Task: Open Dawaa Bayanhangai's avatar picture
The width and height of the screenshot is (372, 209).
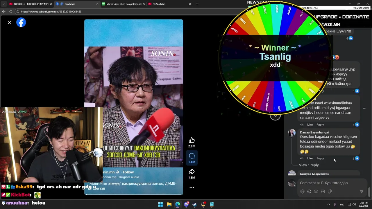Action: click(292, 133)
